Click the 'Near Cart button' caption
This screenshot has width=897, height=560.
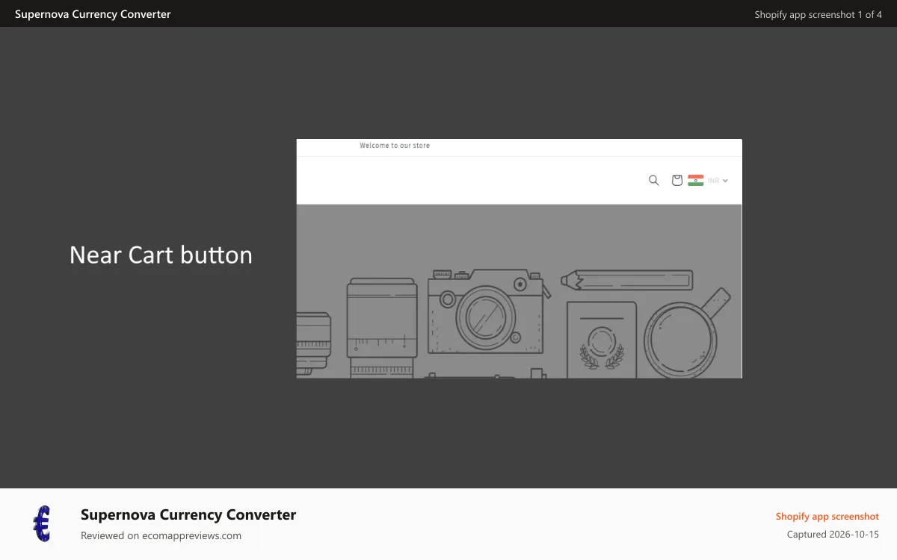point(161,255)
